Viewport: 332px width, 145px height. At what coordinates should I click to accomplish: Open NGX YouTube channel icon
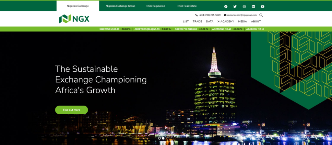pyautogui.click(x=263, y=6)
